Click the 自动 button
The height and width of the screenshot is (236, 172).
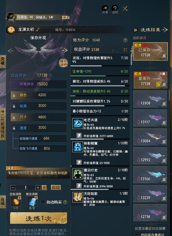pos(56,187)
